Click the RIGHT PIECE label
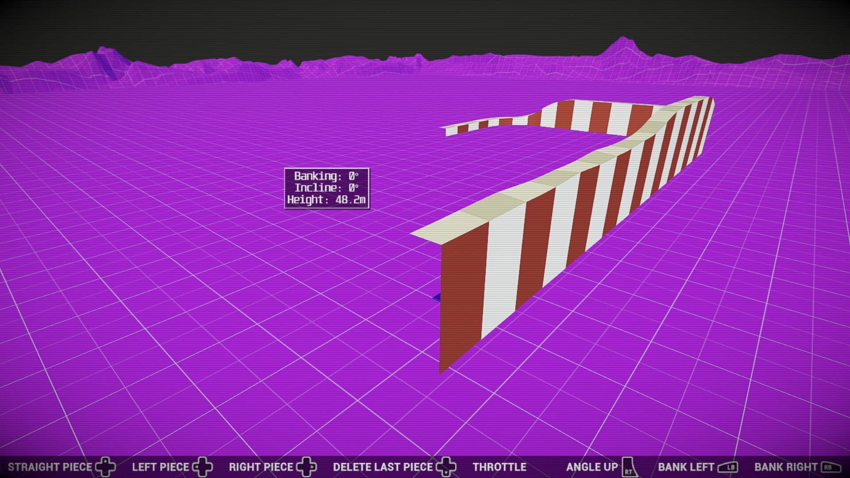Image resolution: width=850 pixels, height=478 pixels. [x=261, y=467]
